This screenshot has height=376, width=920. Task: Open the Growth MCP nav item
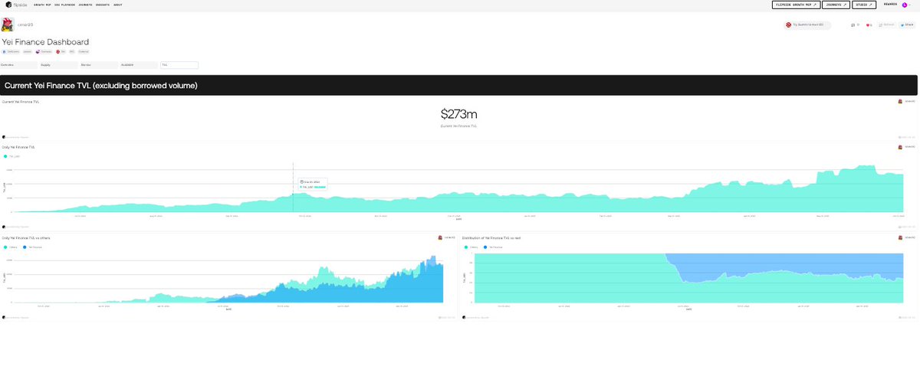(42, 5)
